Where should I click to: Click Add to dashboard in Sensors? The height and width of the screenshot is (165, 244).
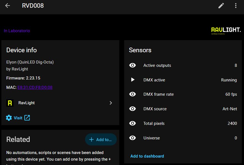pyautogui.click(x=147, y=156)
